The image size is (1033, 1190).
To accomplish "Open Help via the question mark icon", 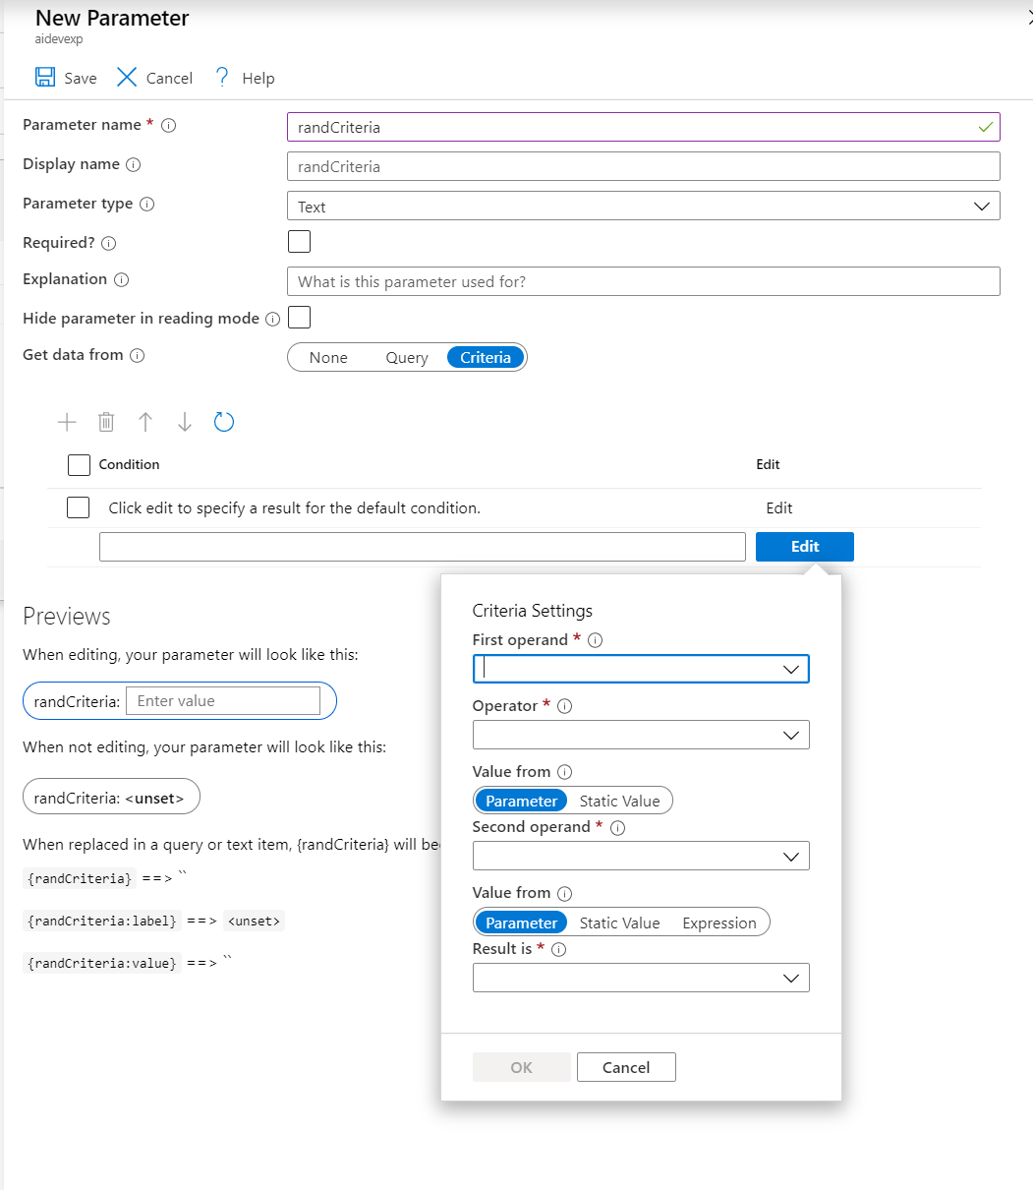I will (220, 77).
